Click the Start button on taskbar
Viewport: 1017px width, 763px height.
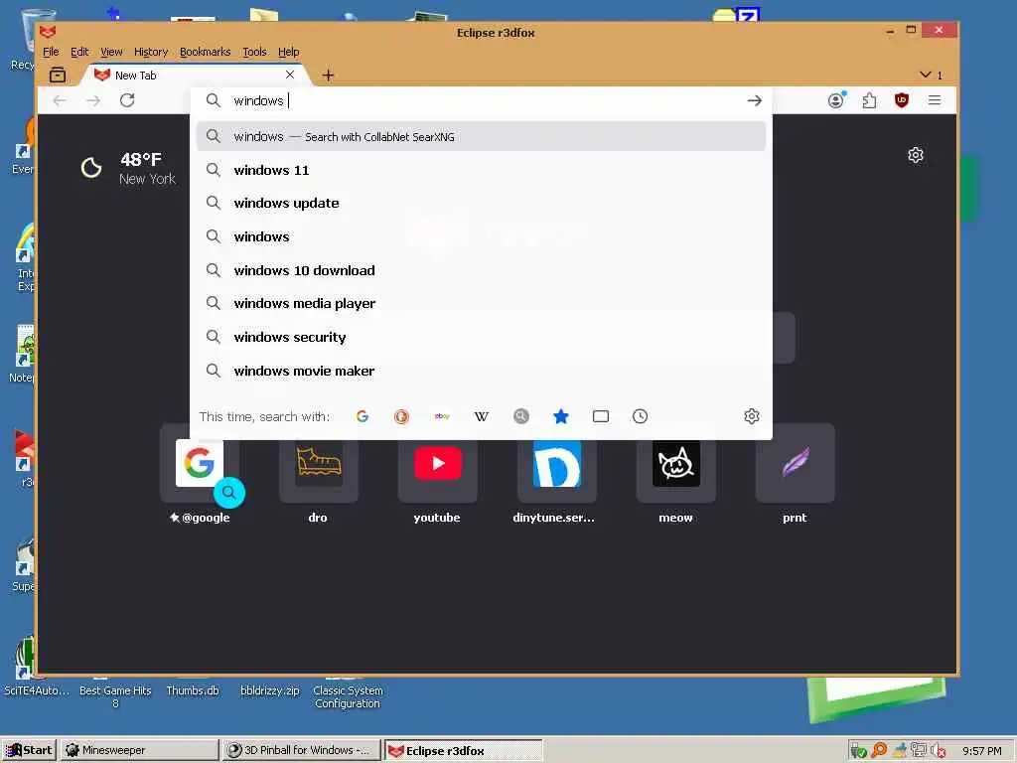(29, 750)
